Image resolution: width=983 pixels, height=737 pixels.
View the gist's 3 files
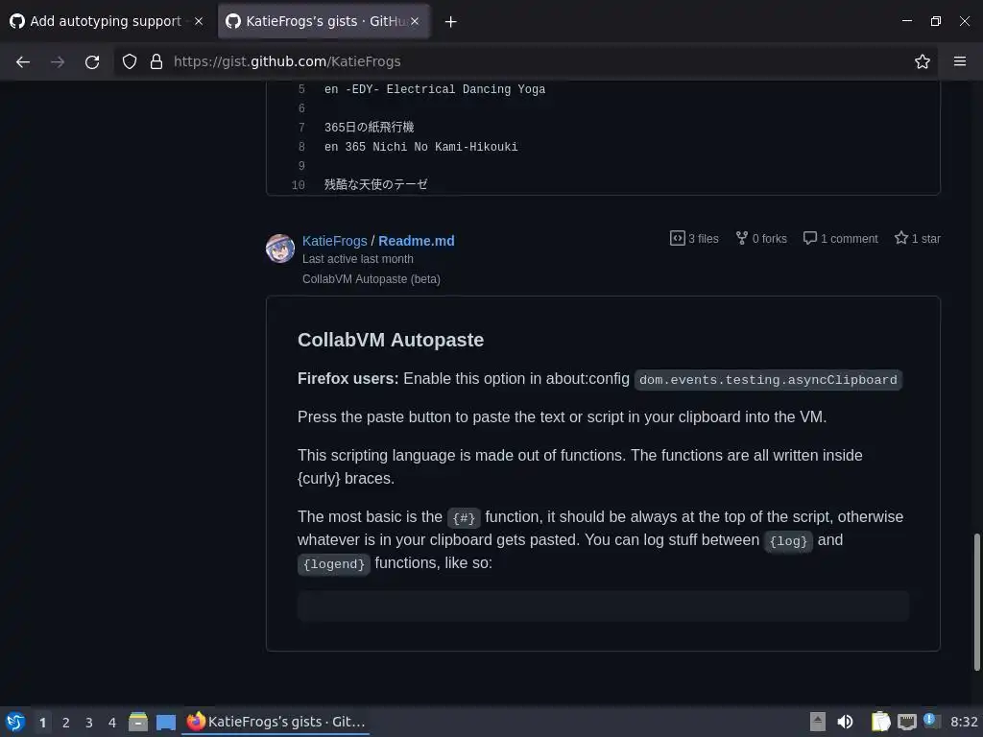pos(695,238)
